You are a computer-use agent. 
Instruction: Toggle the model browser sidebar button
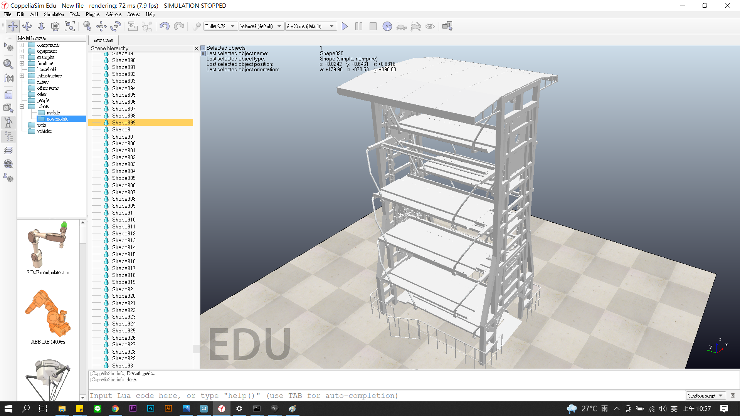8,122
